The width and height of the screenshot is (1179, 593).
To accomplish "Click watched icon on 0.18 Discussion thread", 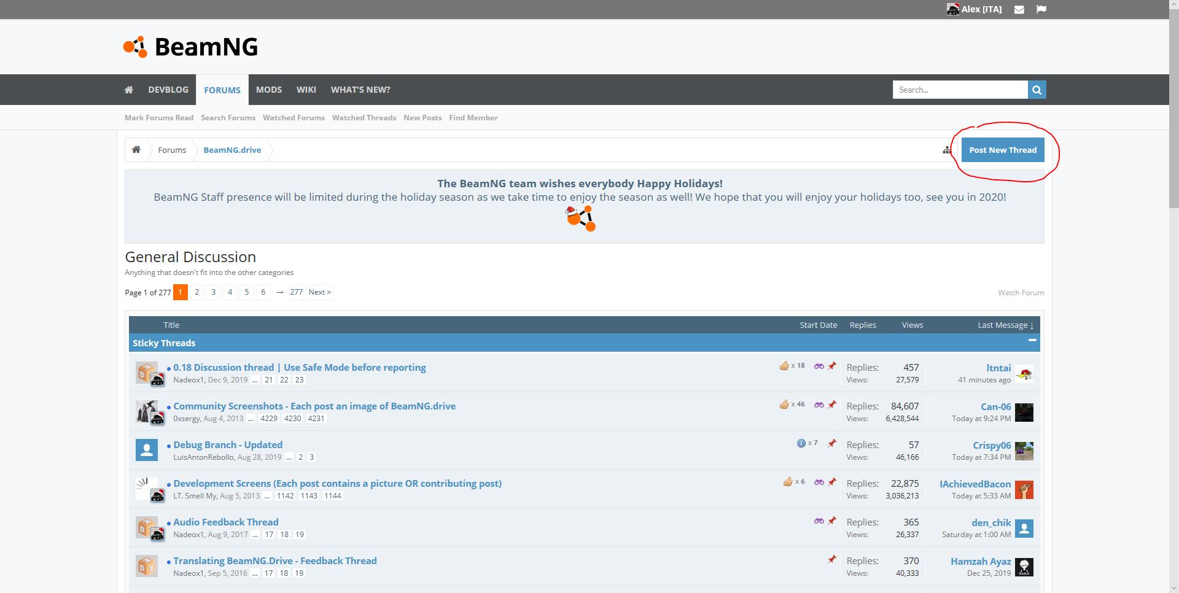I will [x=819, y=366].
